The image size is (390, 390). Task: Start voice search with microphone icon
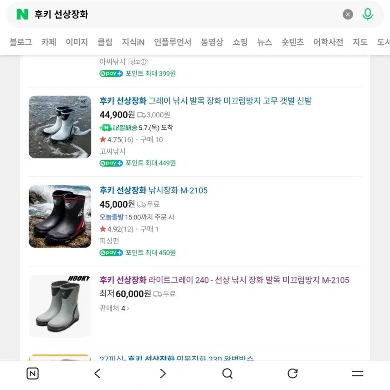pos(368,14)
